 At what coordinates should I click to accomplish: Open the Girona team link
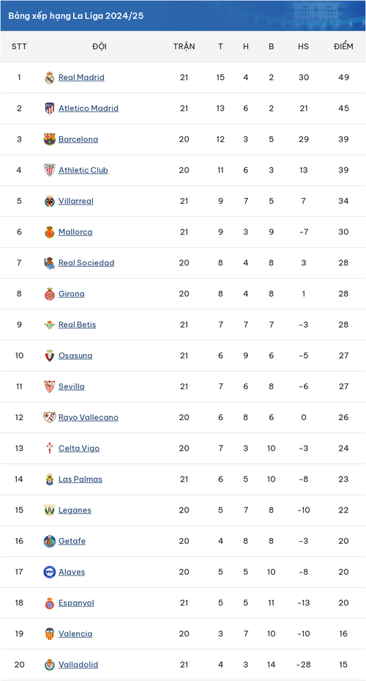point(72,294)
